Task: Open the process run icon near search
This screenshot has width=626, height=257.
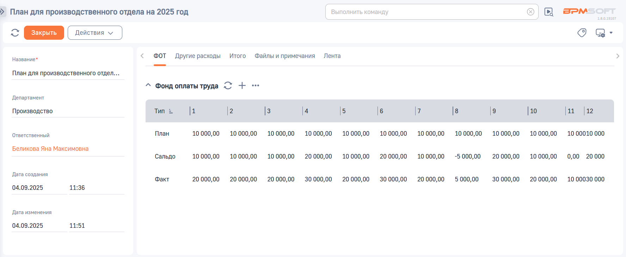Action: 549,12
